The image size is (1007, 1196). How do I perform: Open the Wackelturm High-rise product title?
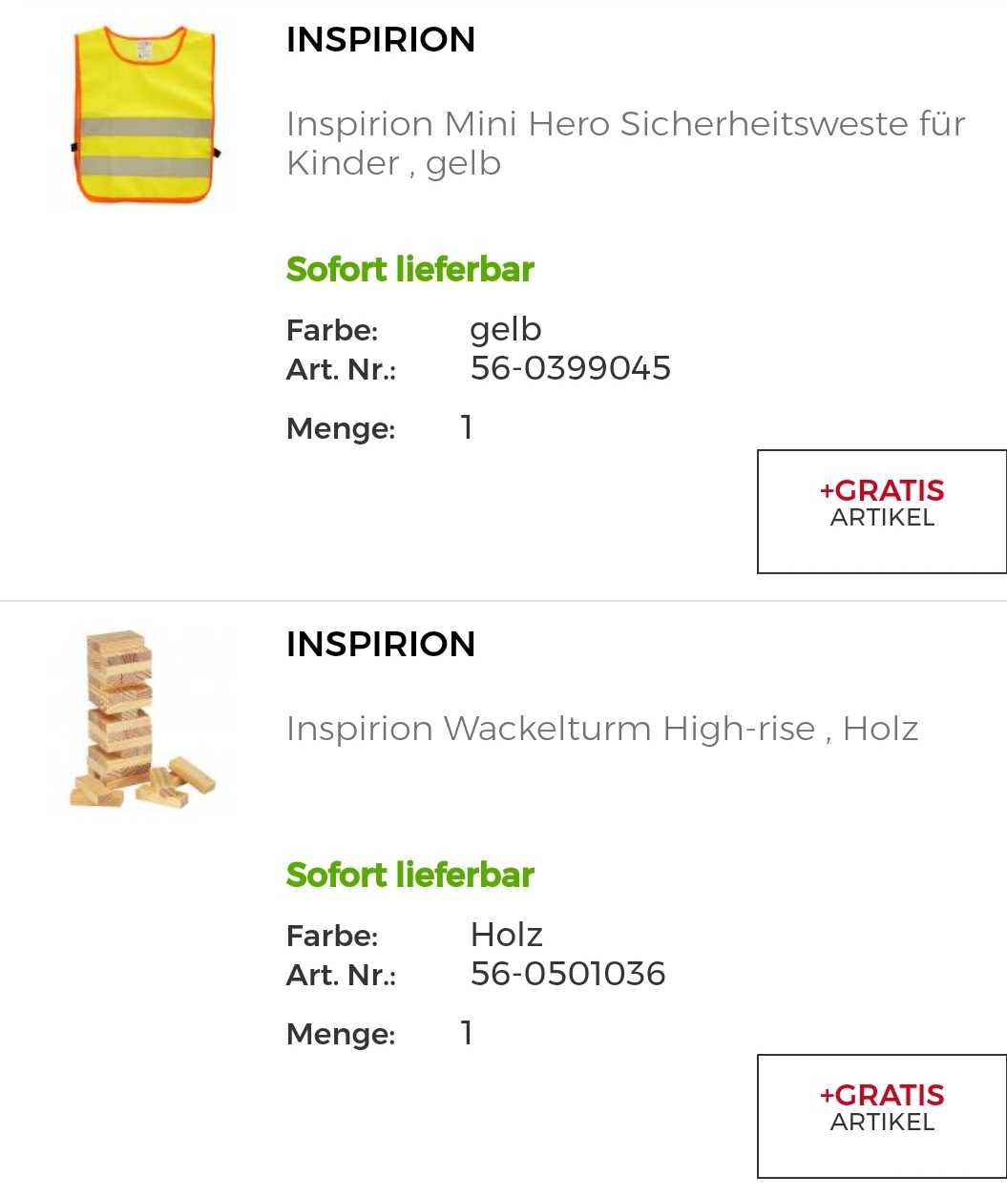[x=602, y=729]
